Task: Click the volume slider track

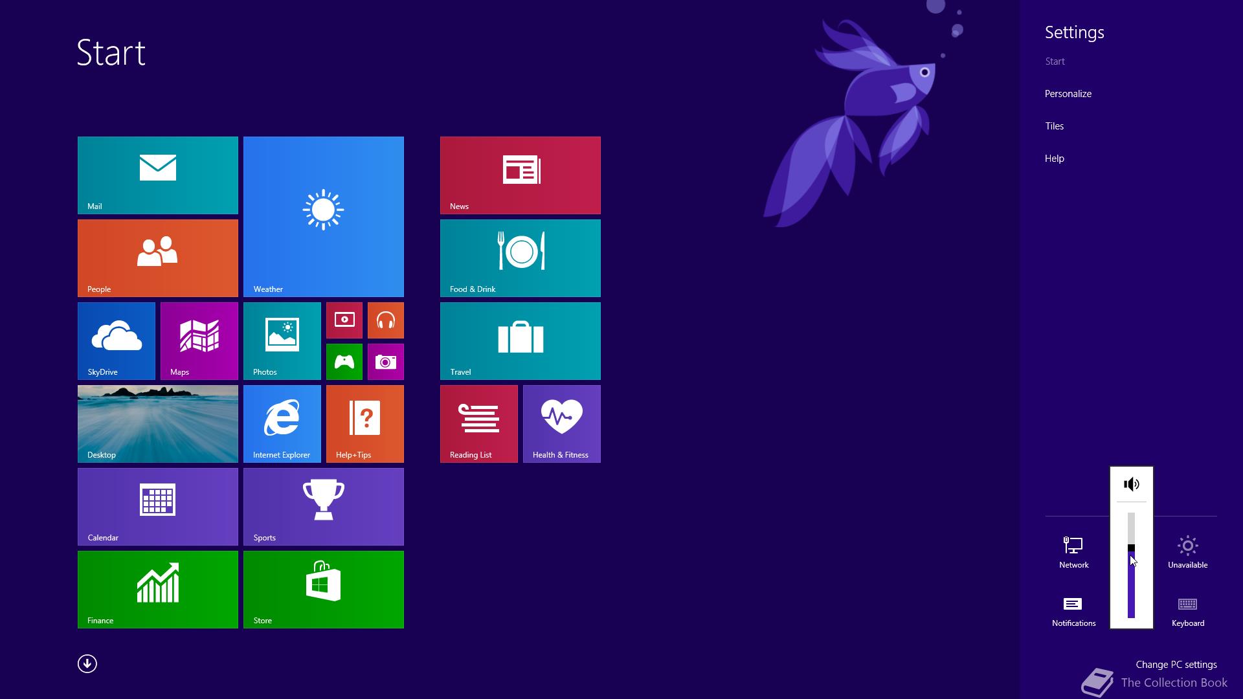Action: point(1132,565)
